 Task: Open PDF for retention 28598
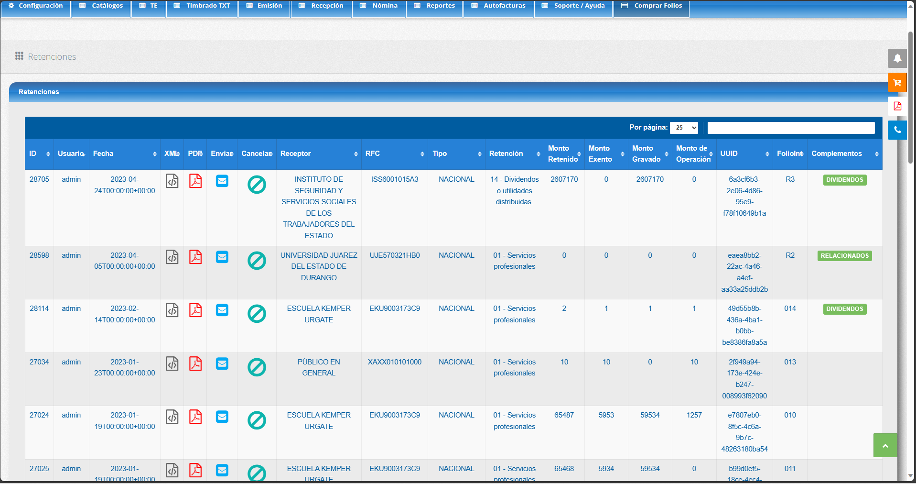[x=195, y=257]
